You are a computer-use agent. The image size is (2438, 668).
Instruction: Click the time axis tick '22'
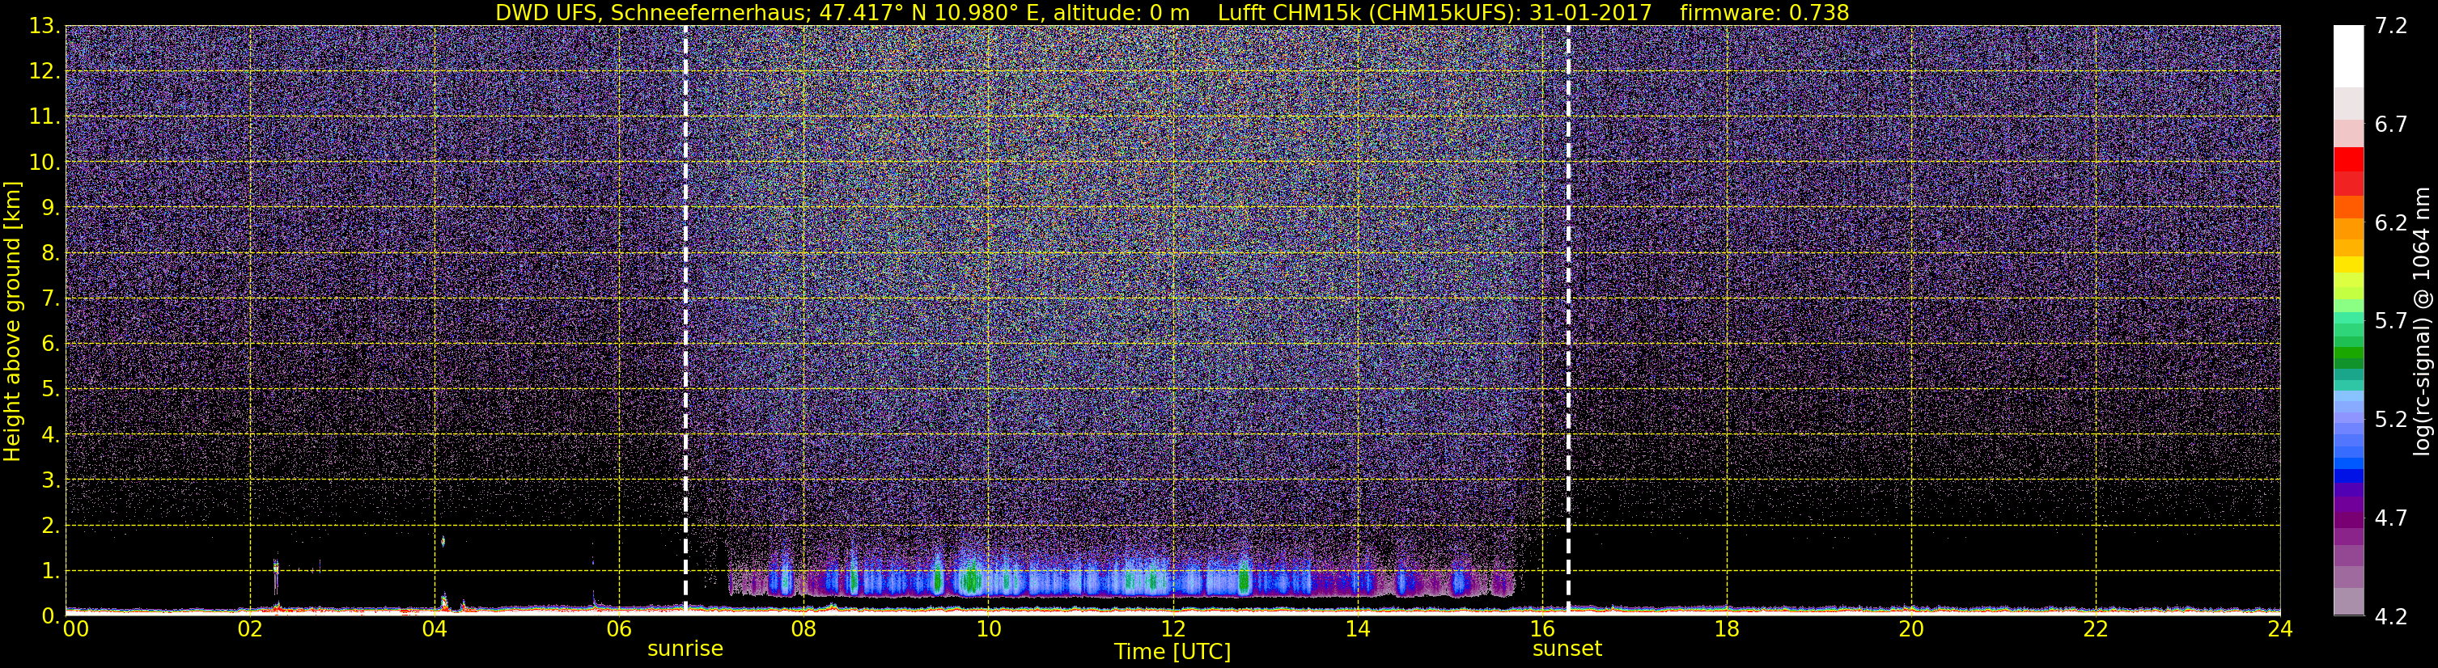tap(2096, 630)
